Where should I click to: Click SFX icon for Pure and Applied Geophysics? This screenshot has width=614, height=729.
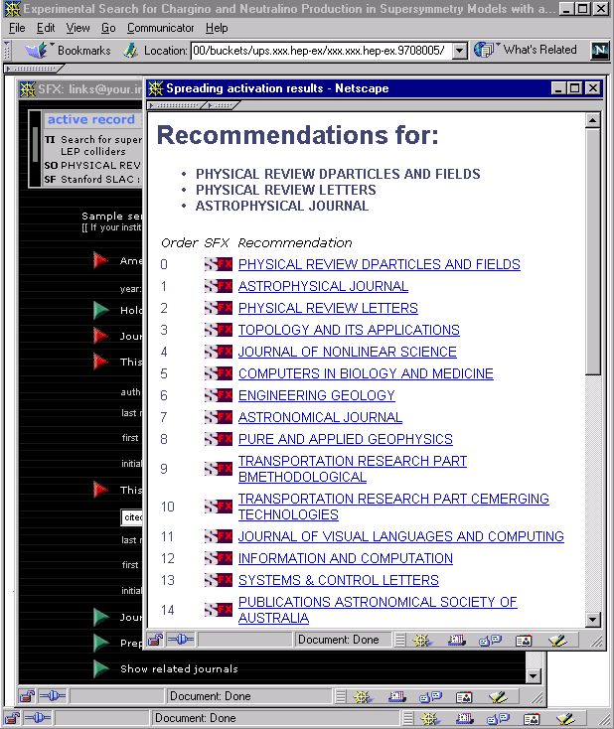tap(219, 439)
